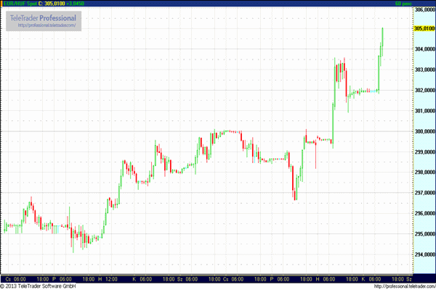Click the final Sz label on time axis
This screenshot has height=290, width=436.
click(x=408, y=278)
